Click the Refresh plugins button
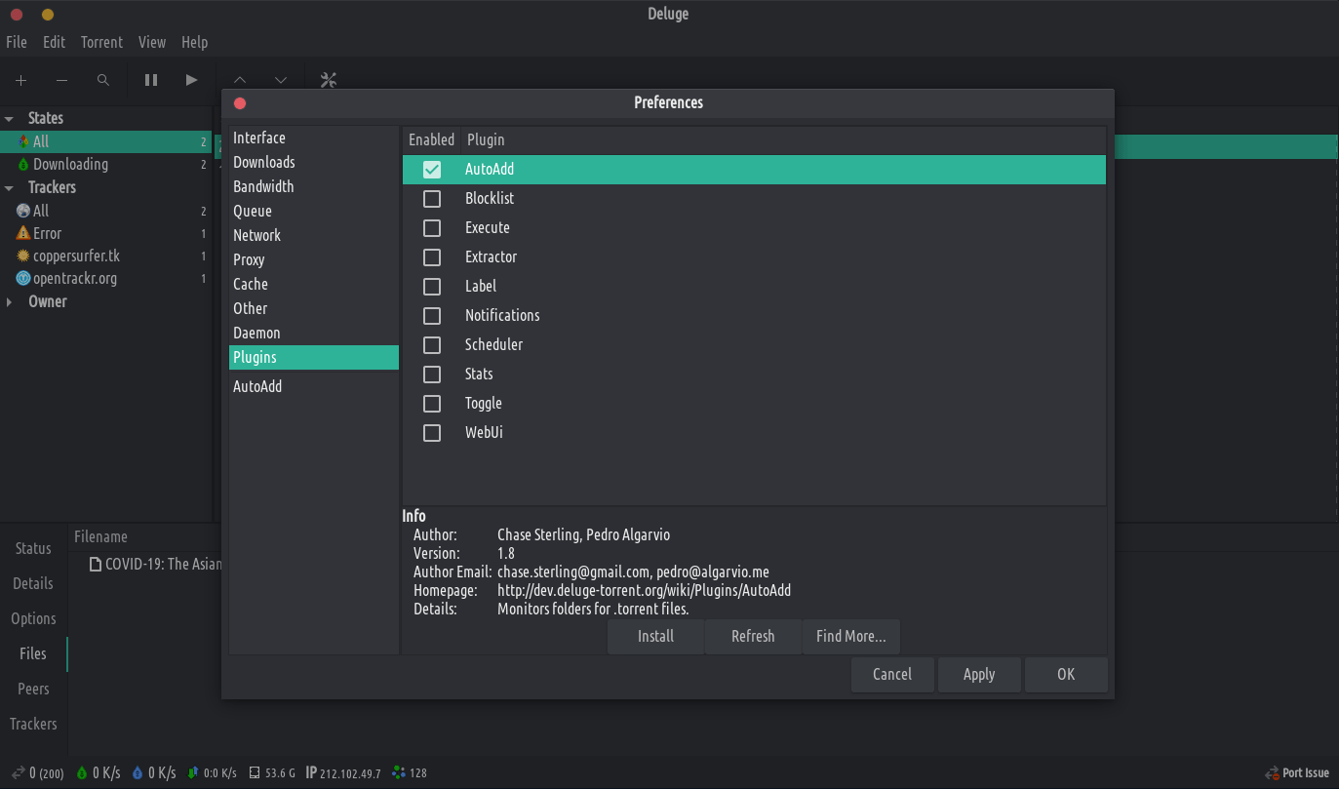 coord(753,636)
